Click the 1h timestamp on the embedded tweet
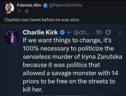Viewport: 126px width, 96px height. [99, 32]
